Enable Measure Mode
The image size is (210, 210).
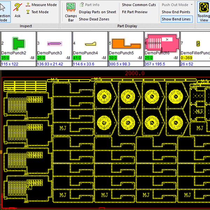point(41,5)
